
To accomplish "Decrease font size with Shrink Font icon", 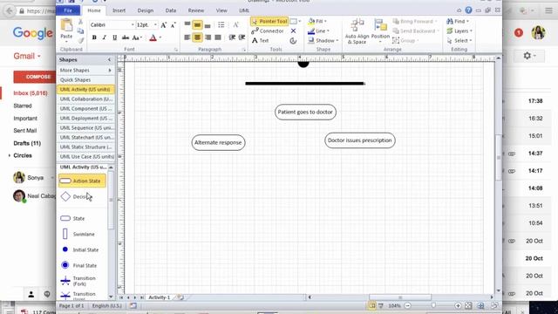I will pyautogui.click(x=174, y=25).
